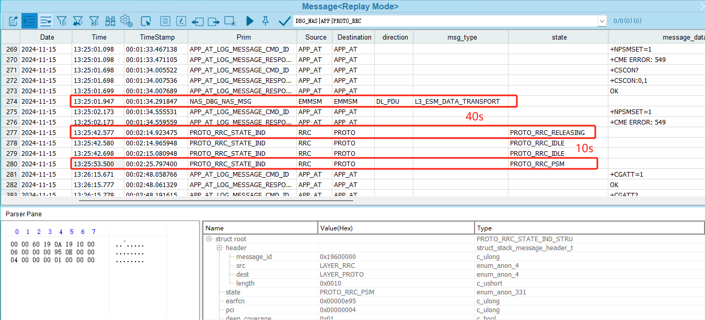Toggle the clear-filter funnel with X icon
This screenshot has height=320, width=705.
point(94,21)
